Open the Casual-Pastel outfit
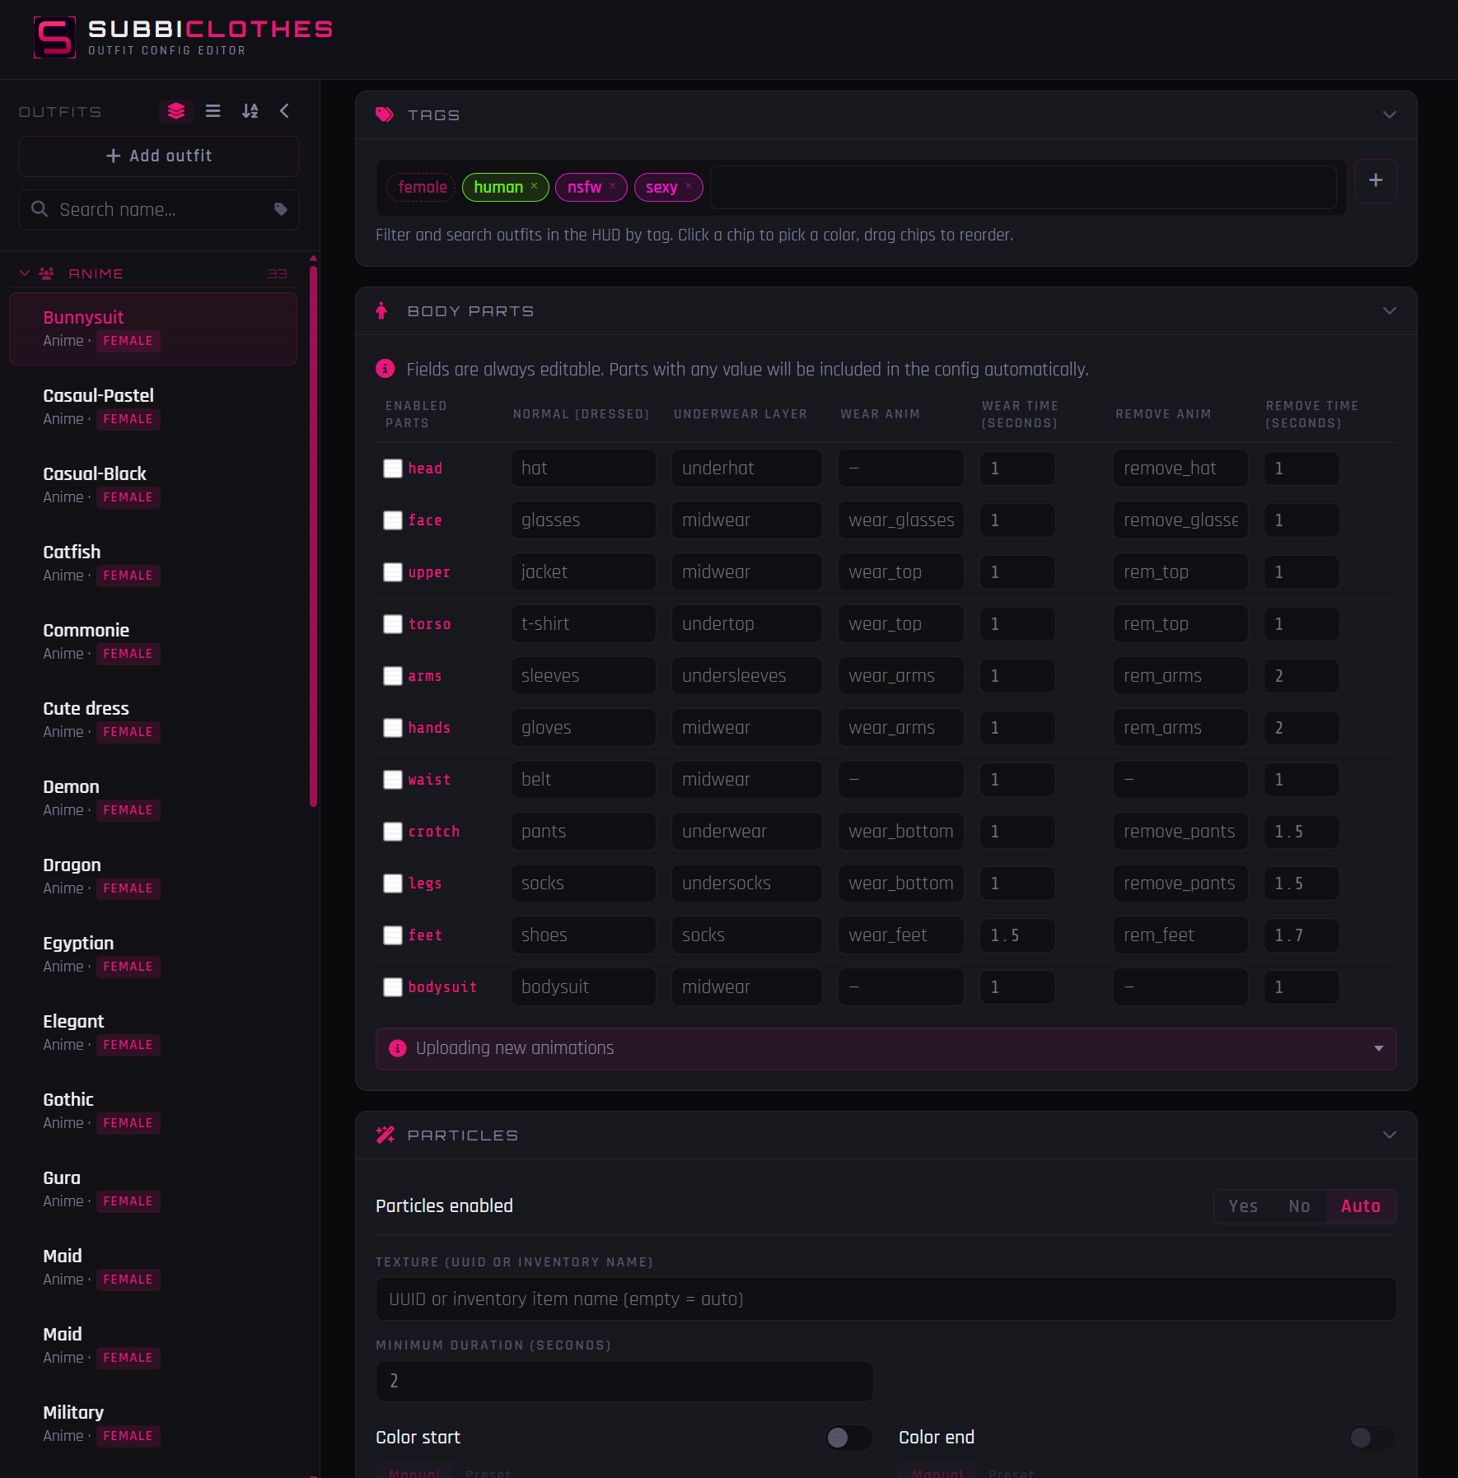Screen dimensions: 1458x1478 (153, 407)
